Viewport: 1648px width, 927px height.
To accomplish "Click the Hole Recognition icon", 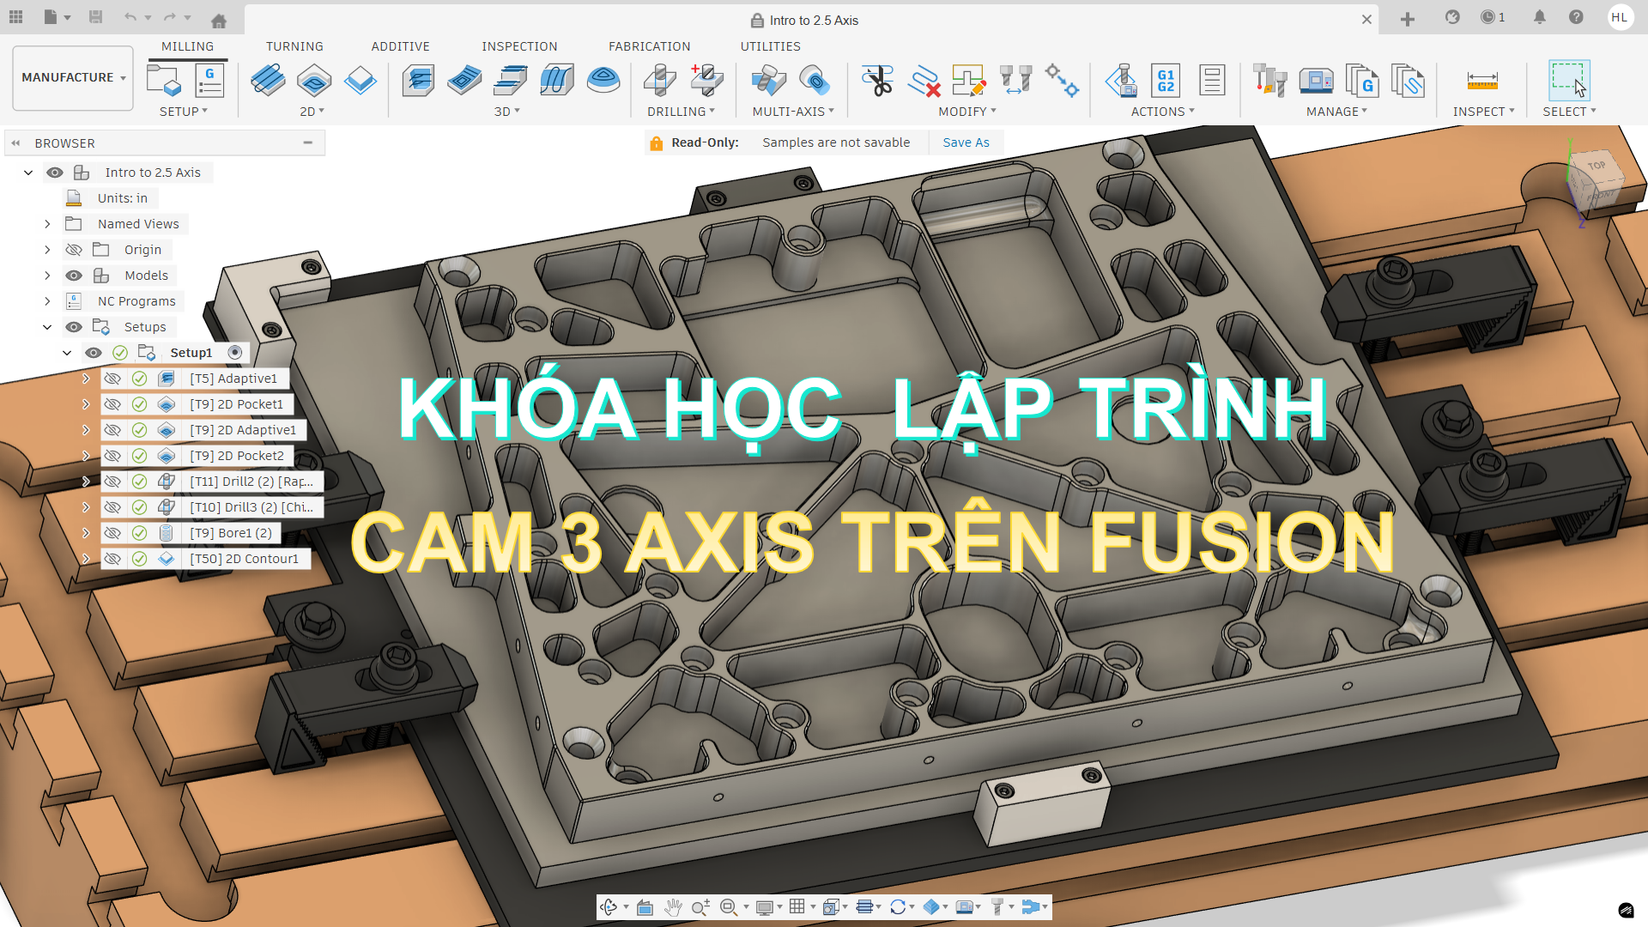I will coord(706,81).
